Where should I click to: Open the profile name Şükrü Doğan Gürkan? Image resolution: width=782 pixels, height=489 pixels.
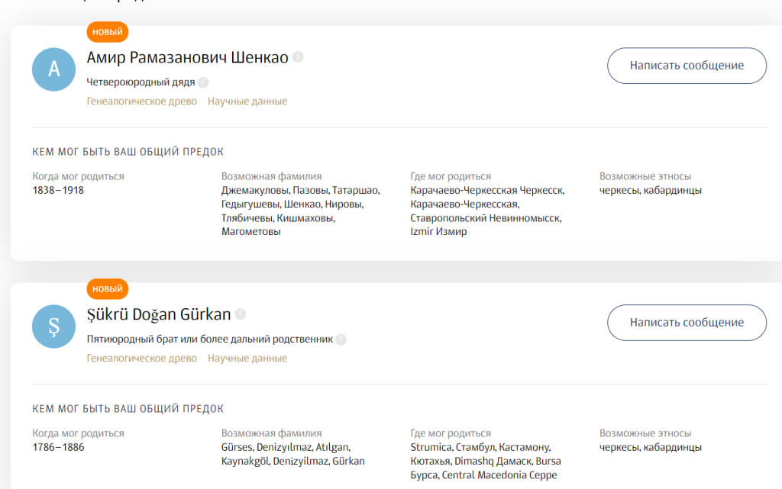click(159, 314)
